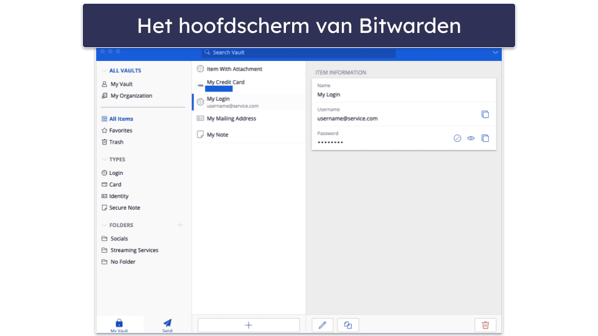The width and height of the screenshot is (598, 336).
Task: Open the Trash filter
Action: [113, 142]
